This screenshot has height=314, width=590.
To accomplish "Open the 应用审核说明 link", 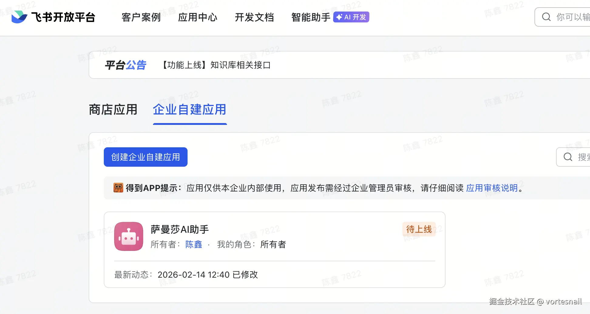I will pos(492,188).
